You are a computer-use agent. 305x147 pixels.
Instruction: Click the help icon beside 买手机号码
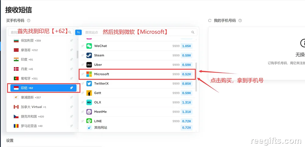pyautogui.click(x=29, y=20)
